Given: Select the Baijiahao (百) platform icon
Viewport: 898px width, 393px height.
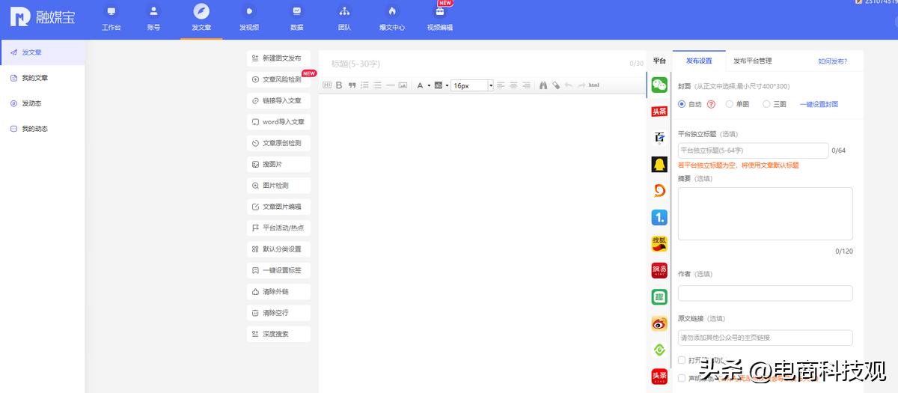Looking at the screenshot, I should click(x=659, y=138).
